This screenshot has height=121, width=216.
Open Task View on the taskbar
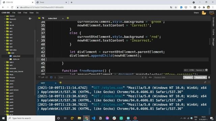(x=65, y=118)
